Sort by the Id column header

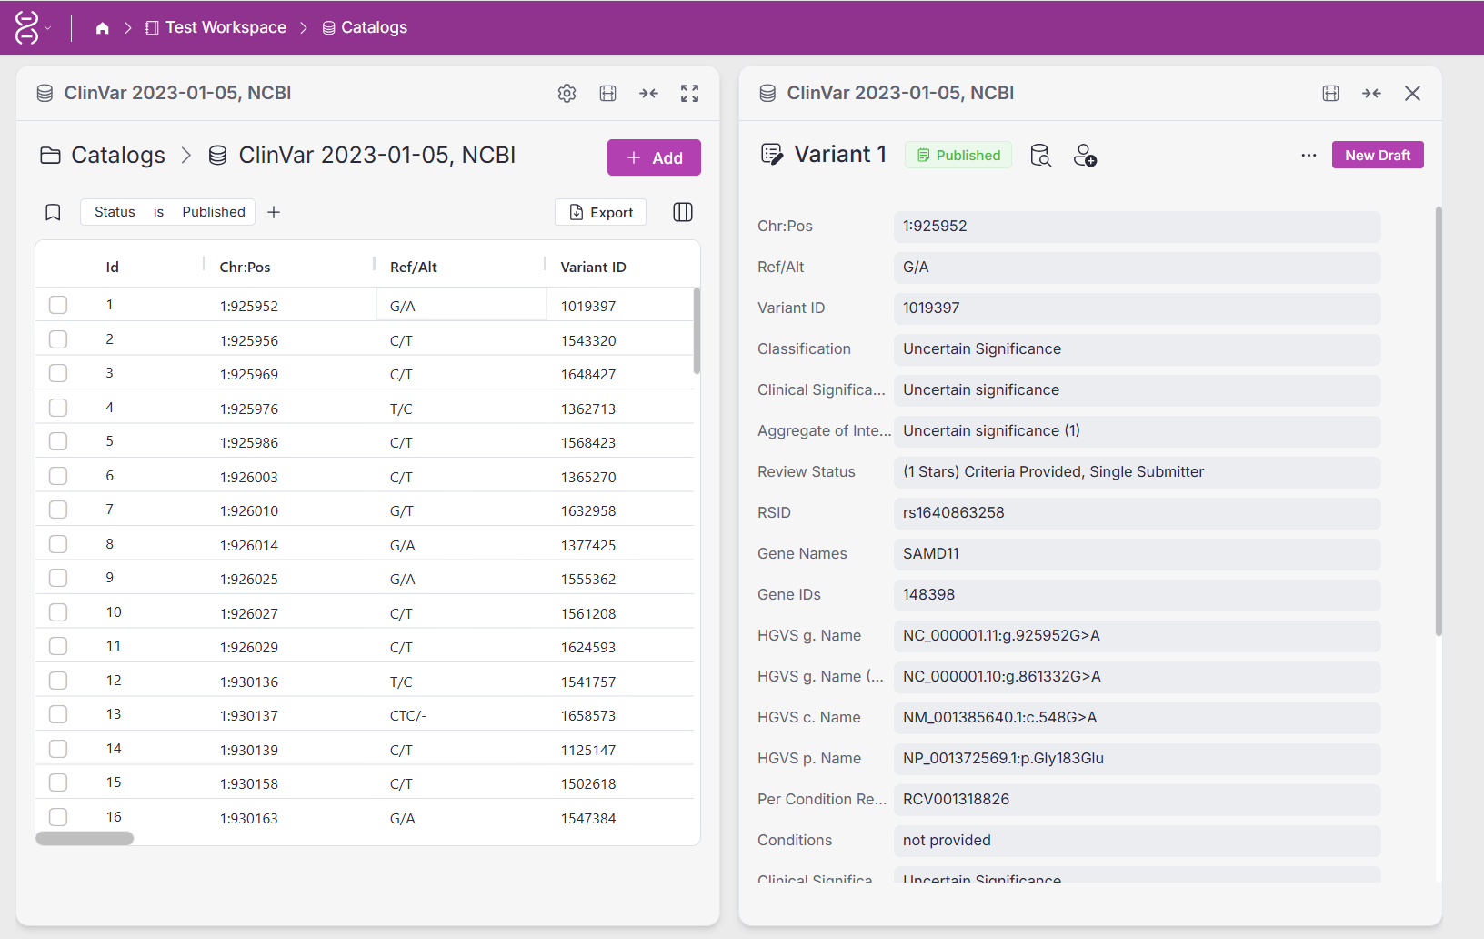click(x=113, y=267)
